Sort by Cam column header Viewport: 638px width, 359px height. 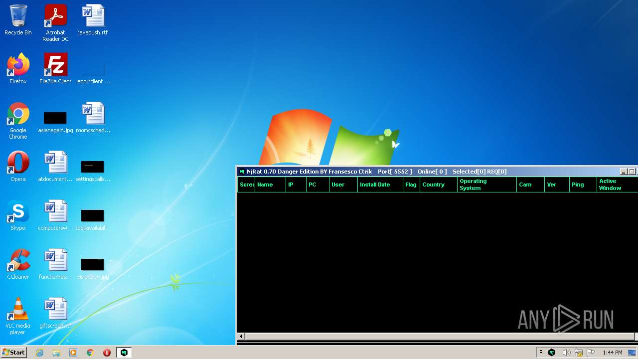(x=530, y=184)
